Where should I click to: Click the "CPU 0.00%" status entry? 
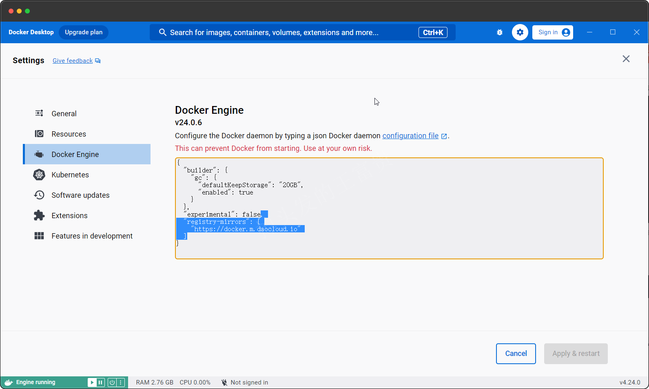click(195, 382)
